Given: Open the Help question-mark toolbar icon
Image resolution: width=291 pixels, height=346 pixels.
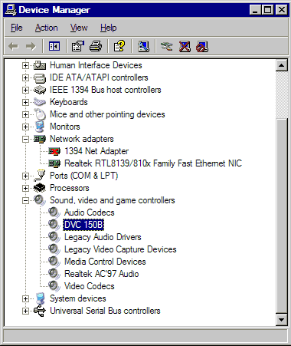Looking at the screenshot, I should [119, 47].
